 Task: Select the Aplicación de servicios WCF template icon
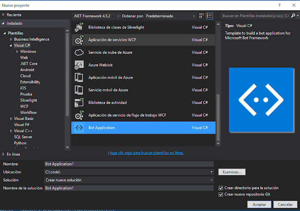click(x=79, y=40)
